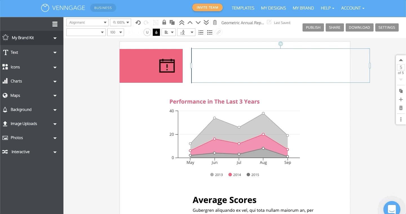Delete the selected element using the toolbar trash icon

click(x=215, y=23)
